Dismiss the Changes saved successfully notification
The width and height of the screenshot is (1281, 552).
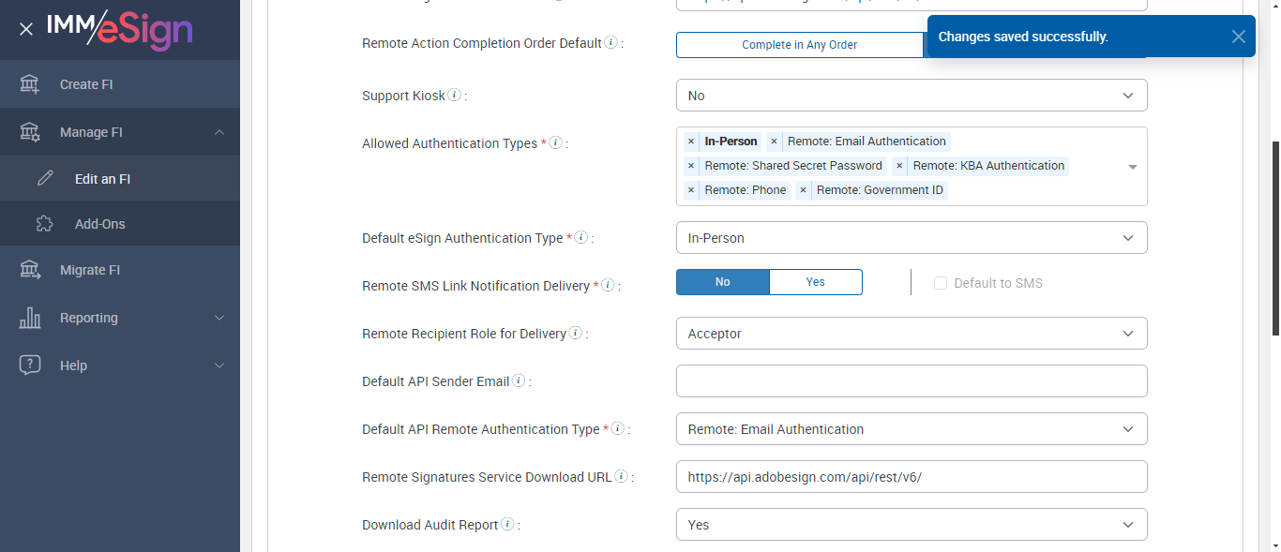point(1239,37)
